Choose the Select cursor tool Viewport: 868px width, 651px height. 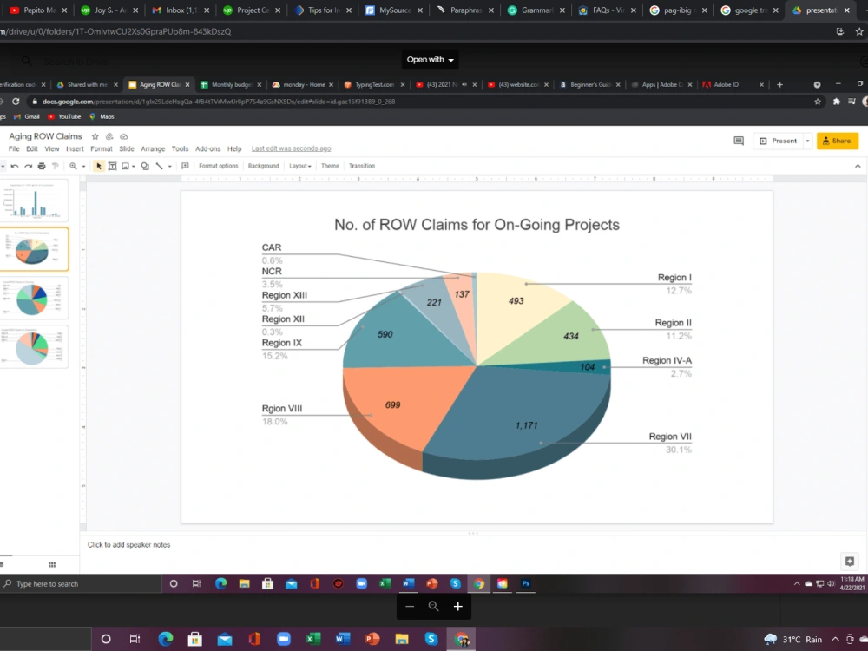pyautogui.click(x=99, y=166)
